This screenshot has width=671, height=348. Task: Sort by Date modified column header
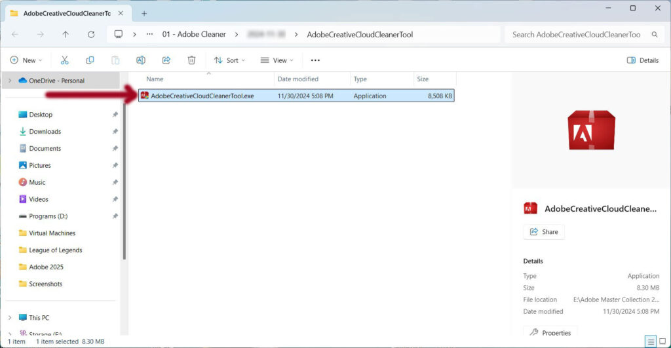click(298, 79)
